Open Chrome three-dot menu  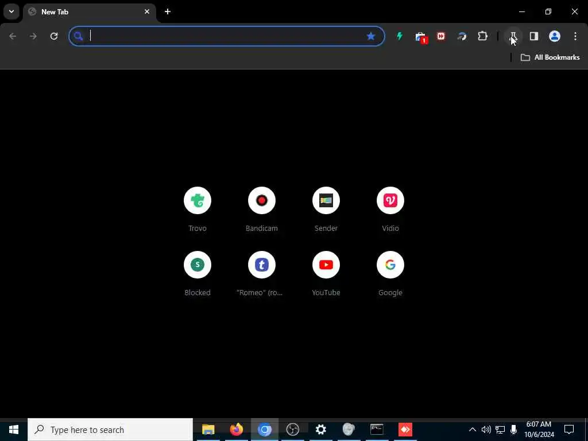pyautogui.click(x=575, y=36)
